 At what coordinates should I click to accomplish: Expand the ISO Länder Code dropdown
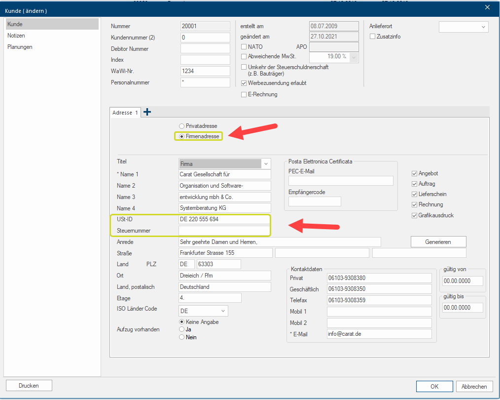point(204,311)
